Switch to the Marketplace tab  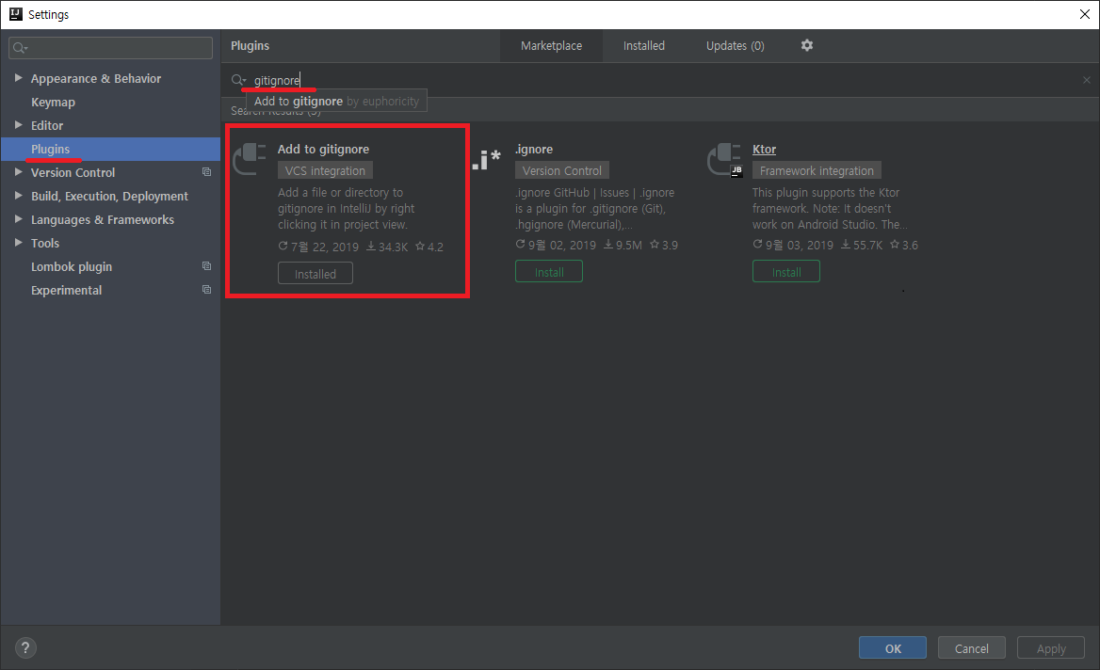551,45
